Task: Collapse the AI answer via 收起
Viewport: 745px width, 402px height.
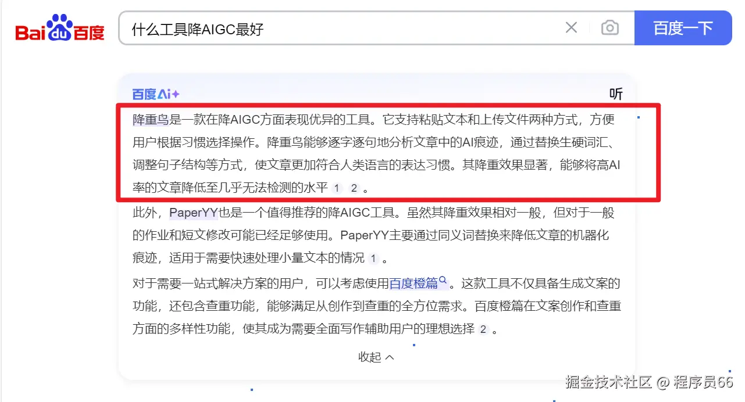Action: 376,357
